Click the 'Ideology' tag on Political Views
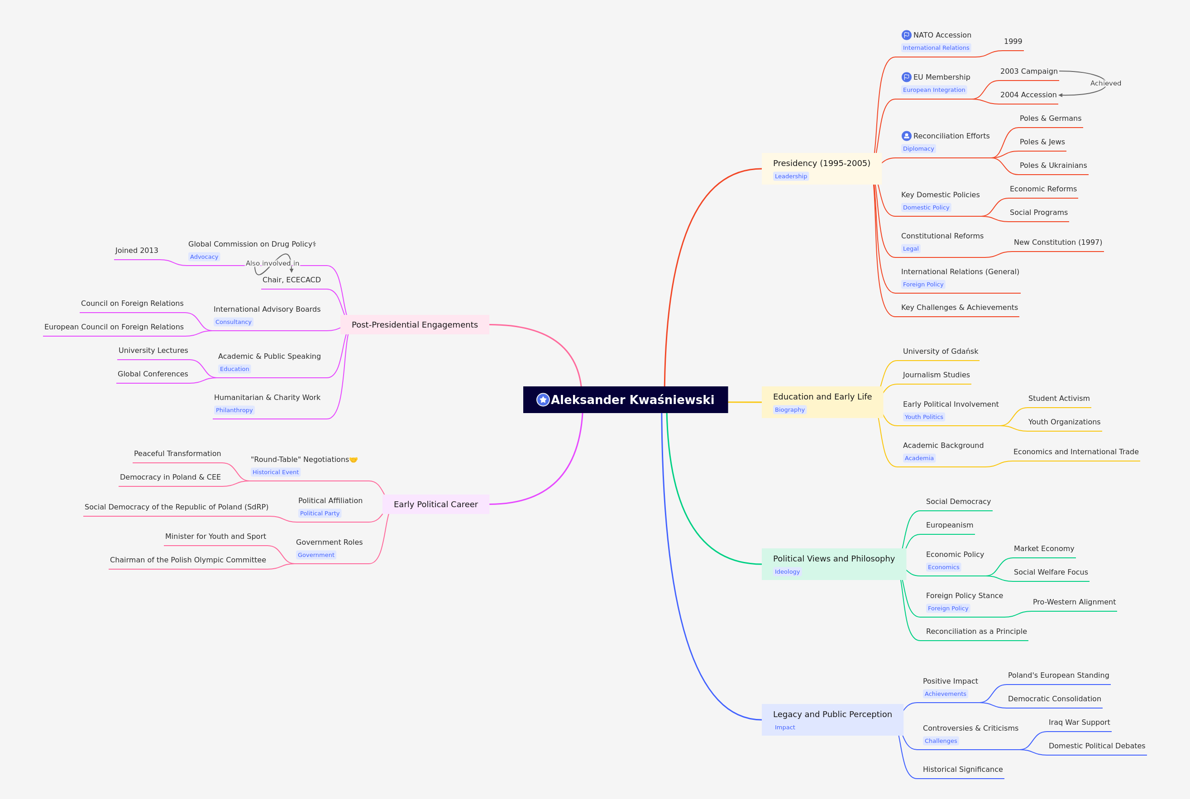This screenshot has width=1190, height=799. coord(787,572)
